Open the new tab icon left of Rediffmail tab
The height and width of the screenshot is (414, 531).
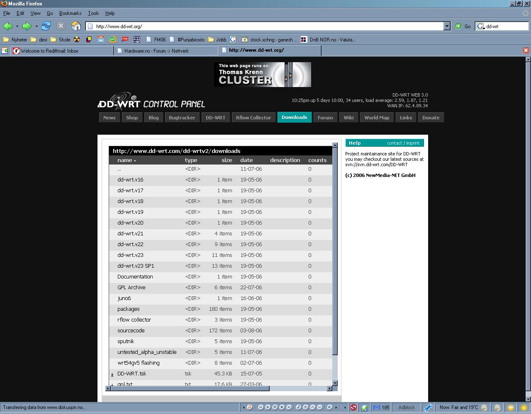tap(5, 51)
